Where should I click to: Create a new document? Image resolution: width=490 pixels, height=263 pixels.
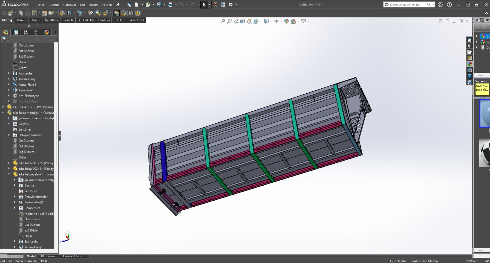[x=137, y=5]
